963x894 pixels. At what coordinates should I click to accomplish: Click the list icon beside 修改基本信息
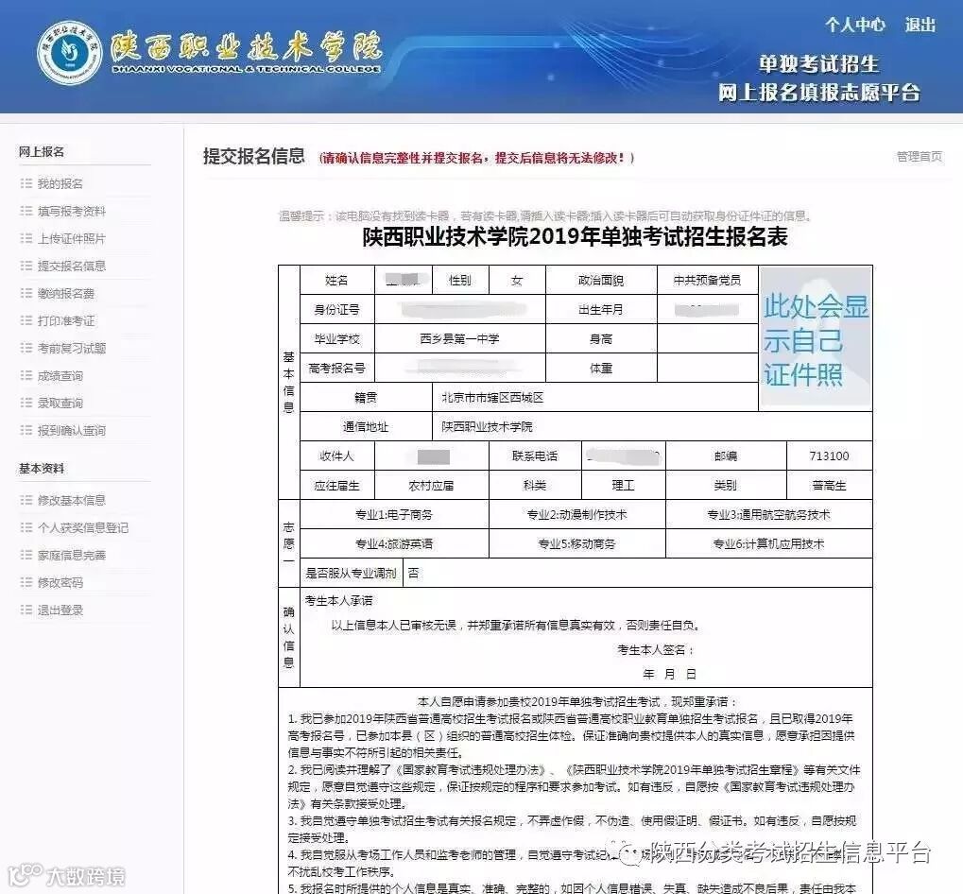coord(26,500)
